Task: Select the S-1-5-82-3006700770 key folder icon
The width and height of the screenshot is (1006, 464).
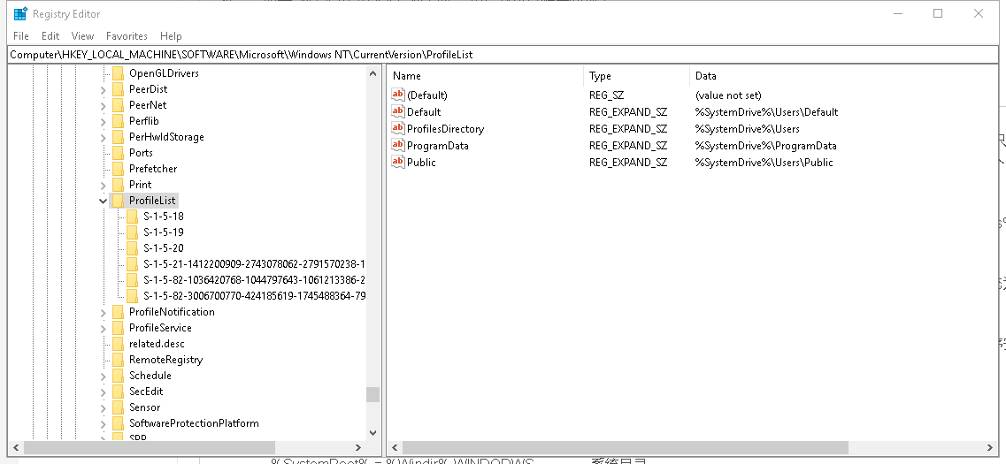Action: 132,296
